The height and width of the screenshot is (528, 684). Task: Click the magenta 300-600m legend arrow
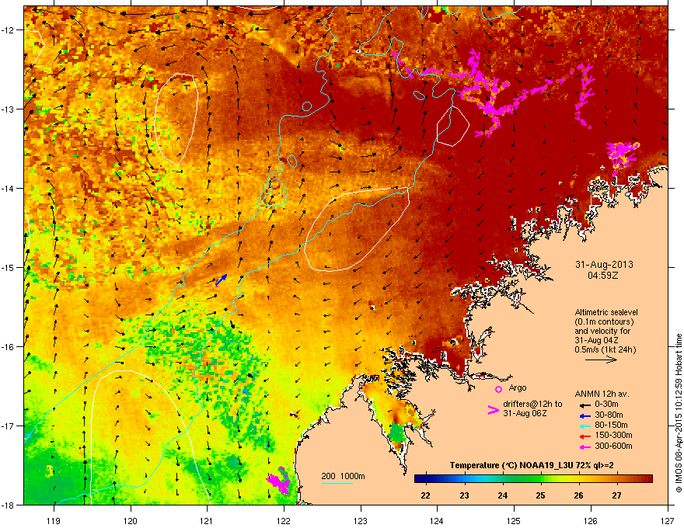click(585, 446)
